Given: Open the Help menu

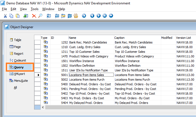Looking at the screenshot, I should 61,9.
